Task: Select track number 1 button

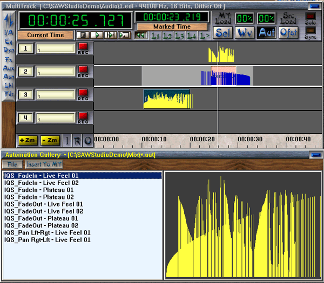Action: coord(25,49)
